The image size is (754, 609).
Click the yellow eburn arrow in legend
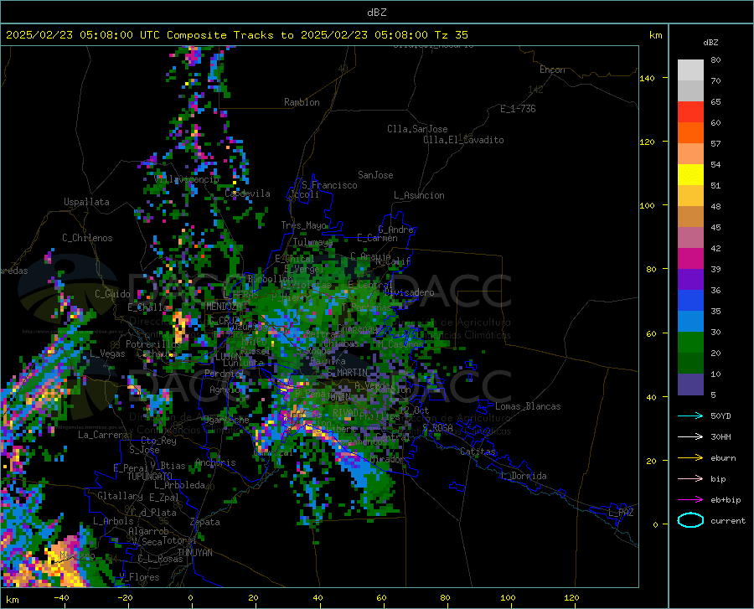pyautogui.click(x=690, y=457)
